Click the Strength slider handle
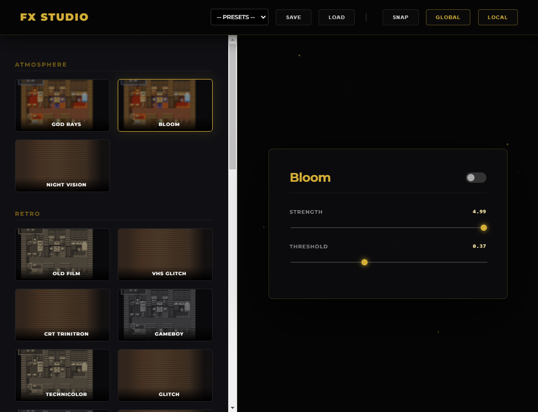The width and height of the screenshot is (538, 412). [x=483, y=228]
